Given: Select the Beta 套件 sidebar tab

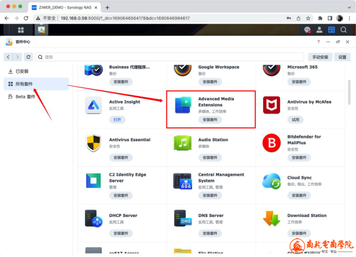Looking at the screenshot, I should click(36, 97).
